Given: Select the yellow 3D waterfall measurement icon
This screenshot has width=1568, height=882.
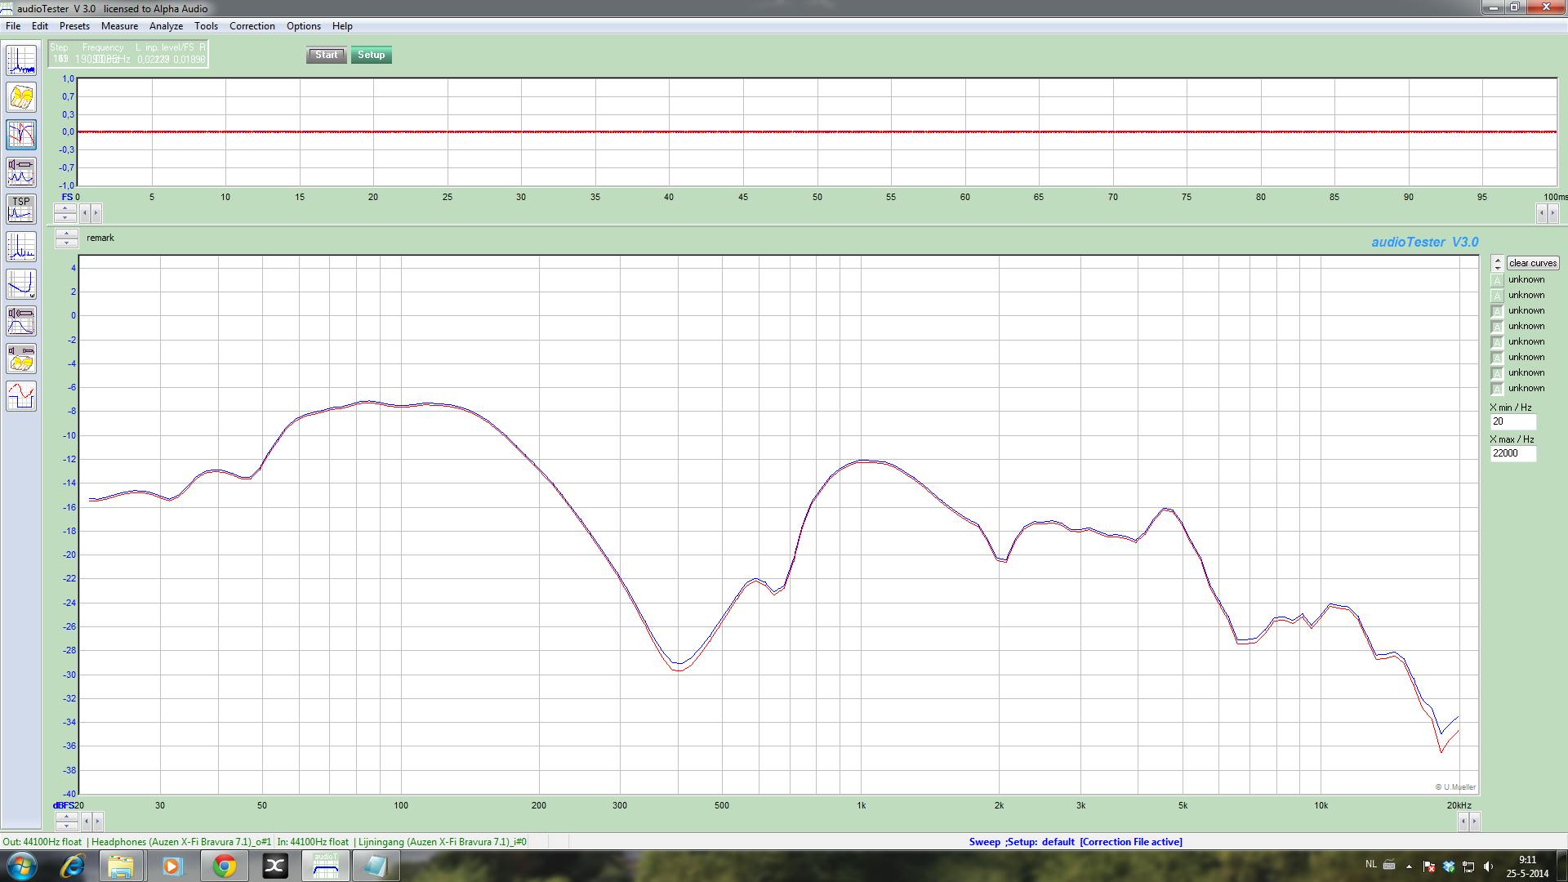Looking at the screenshot, I should [21, 98].
